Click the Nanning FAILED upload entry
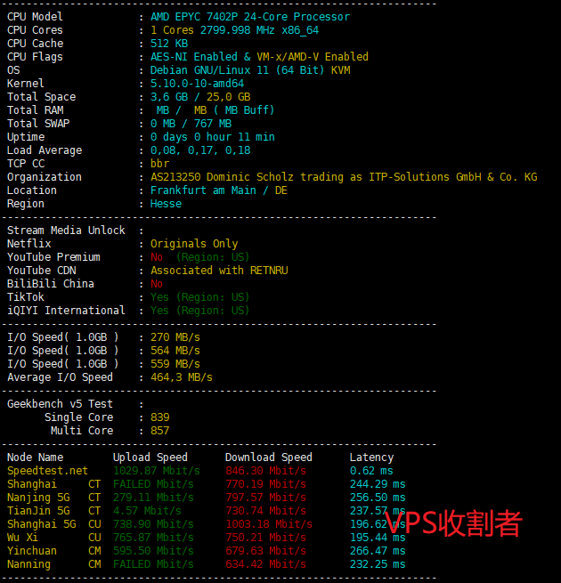Screen dimensions: 561x583 point(152,564)
